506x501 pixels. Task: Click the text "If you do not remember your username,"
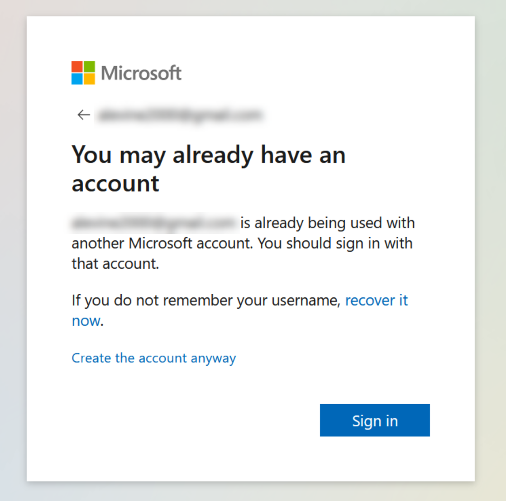coord(206,301)
